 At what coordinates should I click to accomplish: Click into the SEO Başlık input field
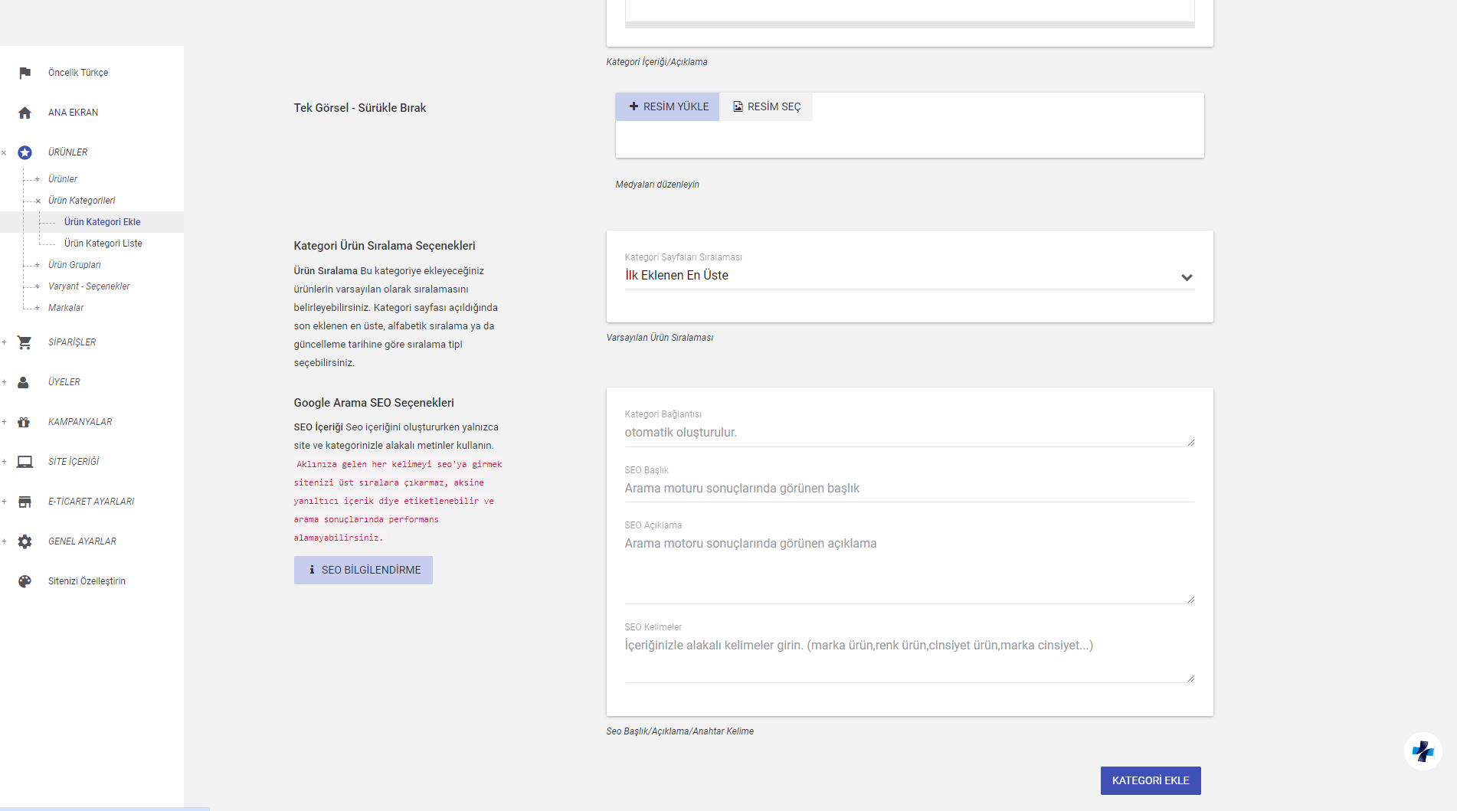(x=909, y=489)
